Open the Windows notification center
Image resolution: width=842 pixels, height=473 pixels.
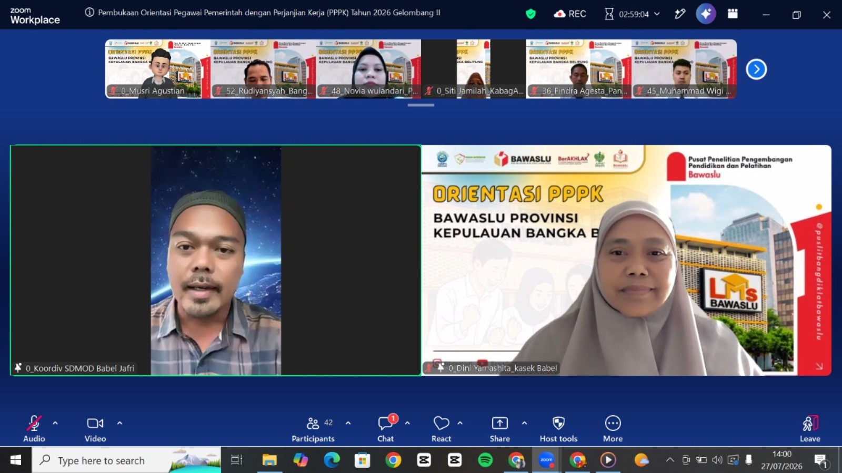[821, 461]
